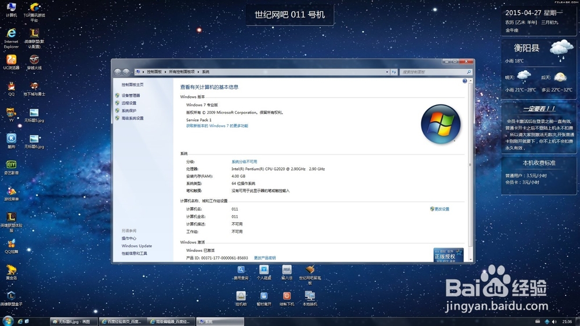The image size is (580, 326).
Task: Go to 控制面板主页 link
Action: 132,85
